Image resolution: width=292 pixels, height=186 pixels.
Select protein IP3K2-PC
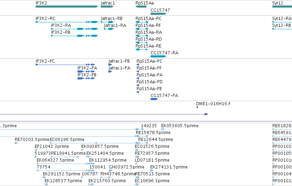point(65,65)
